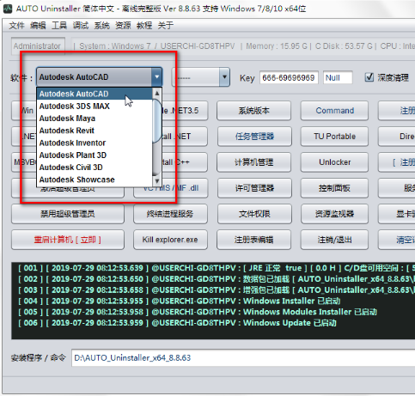Click the 注销/退出 button
The height and width of the screenshot is (396, 415).
(334, 240)
